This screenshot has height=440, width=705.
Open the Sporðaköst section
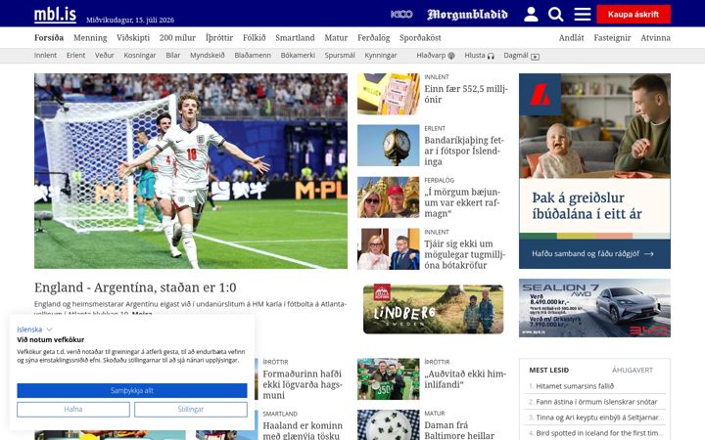coord(420,38)
